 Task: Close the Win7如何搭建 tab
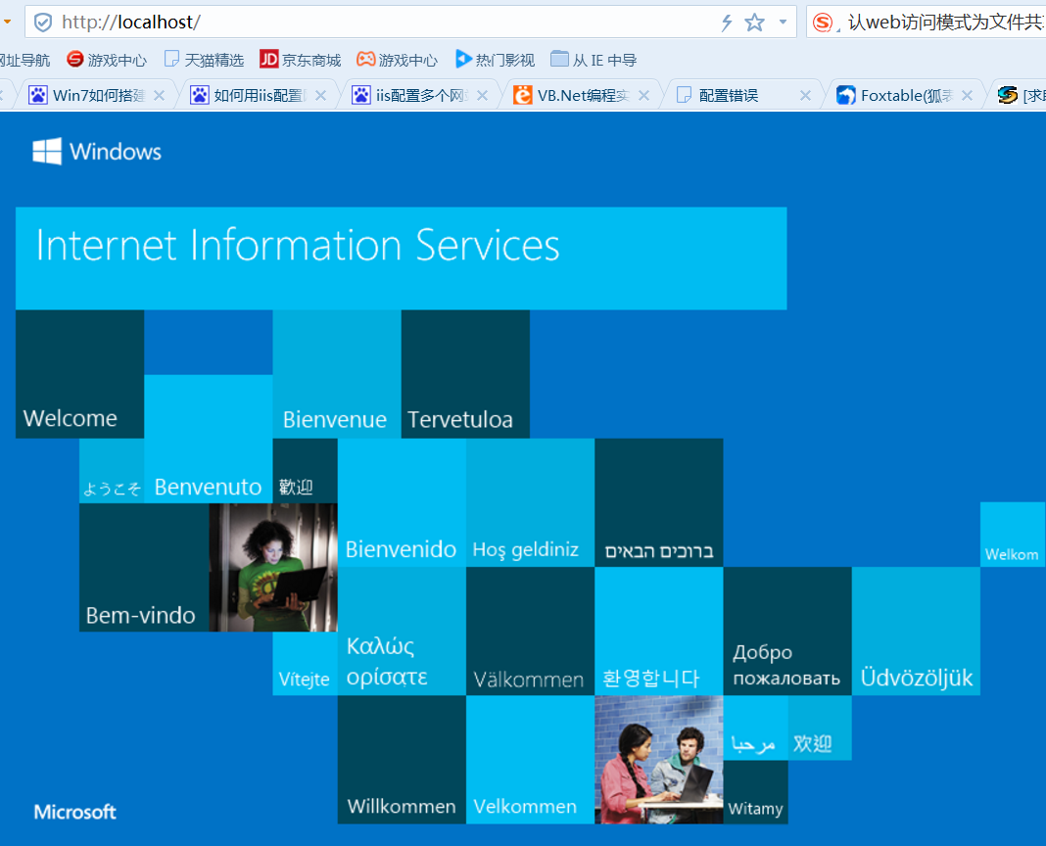(x=159, y=95)
